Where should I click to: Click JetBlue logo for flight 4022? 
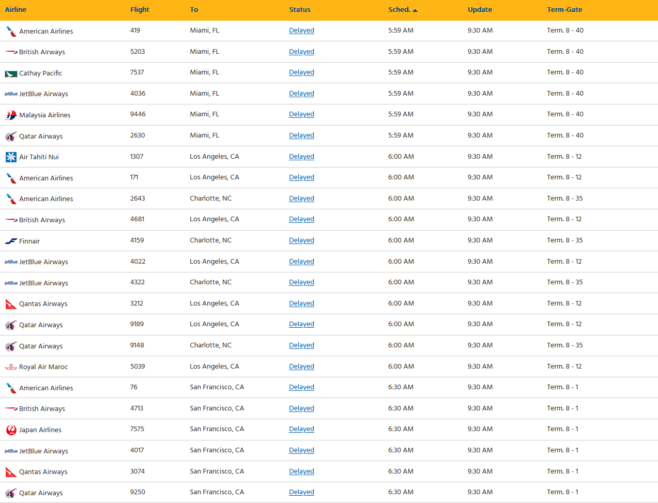(11, 262)
